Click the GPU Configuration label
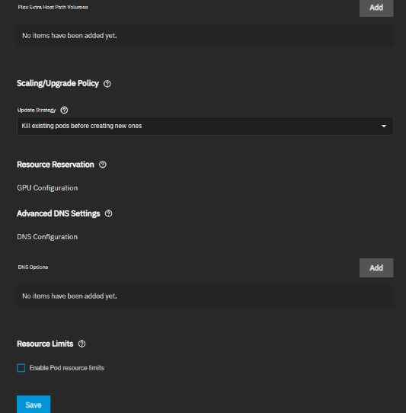This screenshot has width=406, height=413. click(x=47, y=187)
